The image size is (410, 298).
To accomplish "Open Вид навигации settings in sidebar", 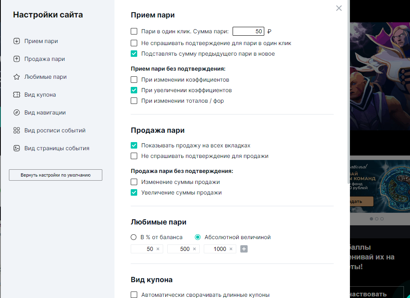I will (x=45, y=112).
